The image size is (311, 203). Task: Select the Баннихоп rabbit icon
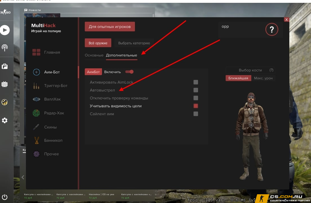(37, 140)
